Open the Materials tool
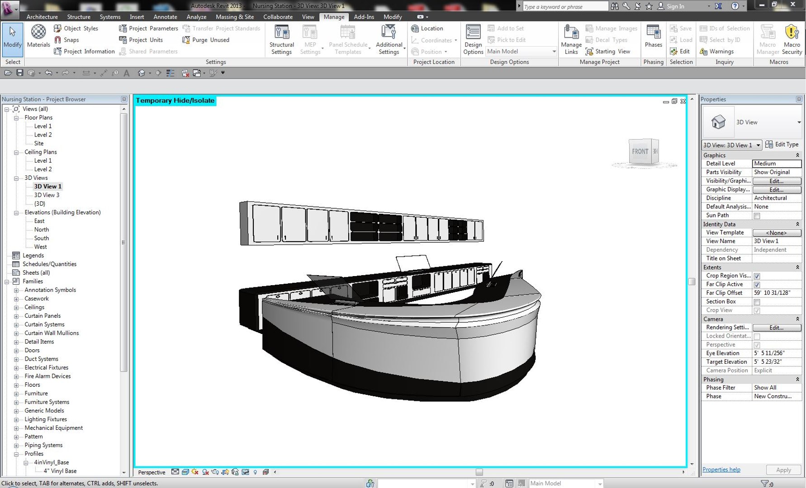The image size is (806, 488). [38, 36]
